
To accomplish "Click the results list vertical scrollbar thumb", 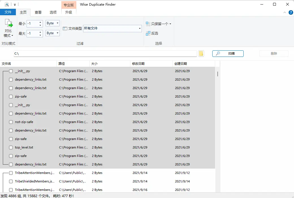I will coord(217,74).
